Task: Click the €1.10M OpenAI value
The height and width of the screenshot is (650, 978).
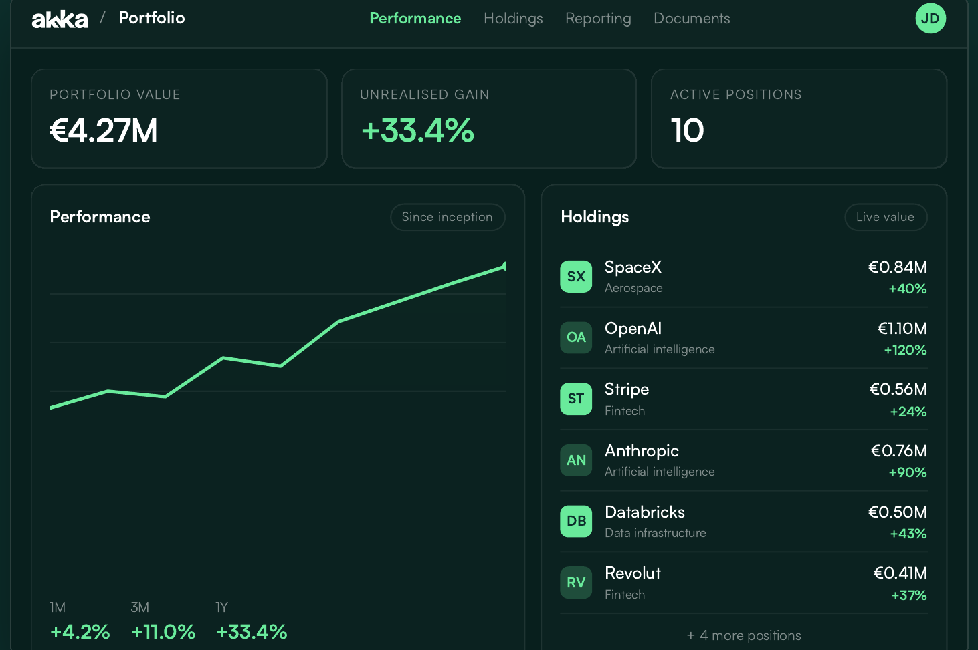Action: click(902, 329)
